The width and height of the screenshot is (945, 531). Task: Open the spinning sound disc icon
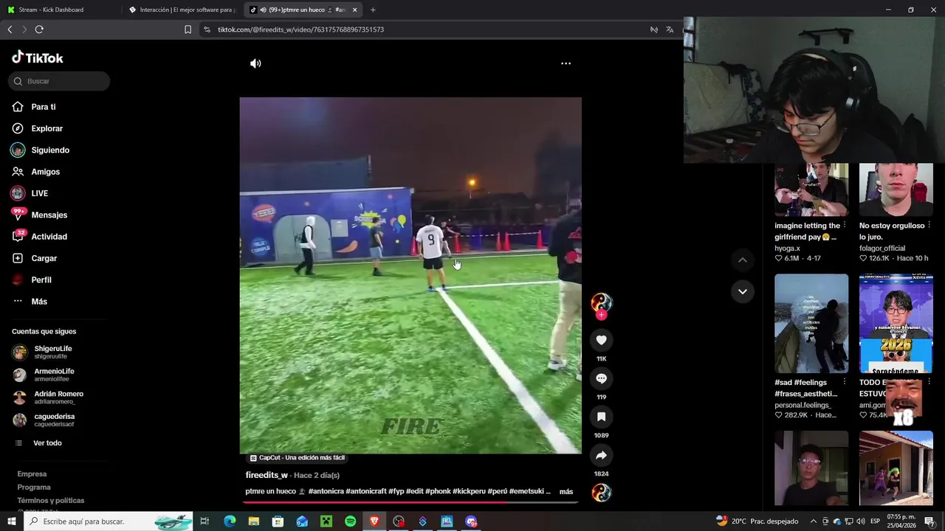pos(601,493)
